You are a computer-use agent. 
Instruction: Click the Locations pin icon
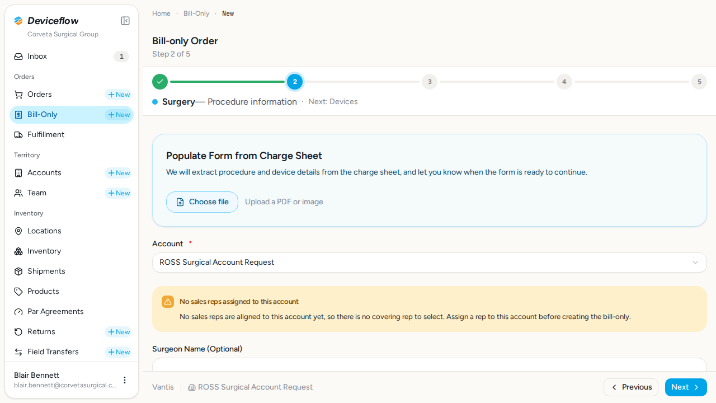tap(18, 231)
